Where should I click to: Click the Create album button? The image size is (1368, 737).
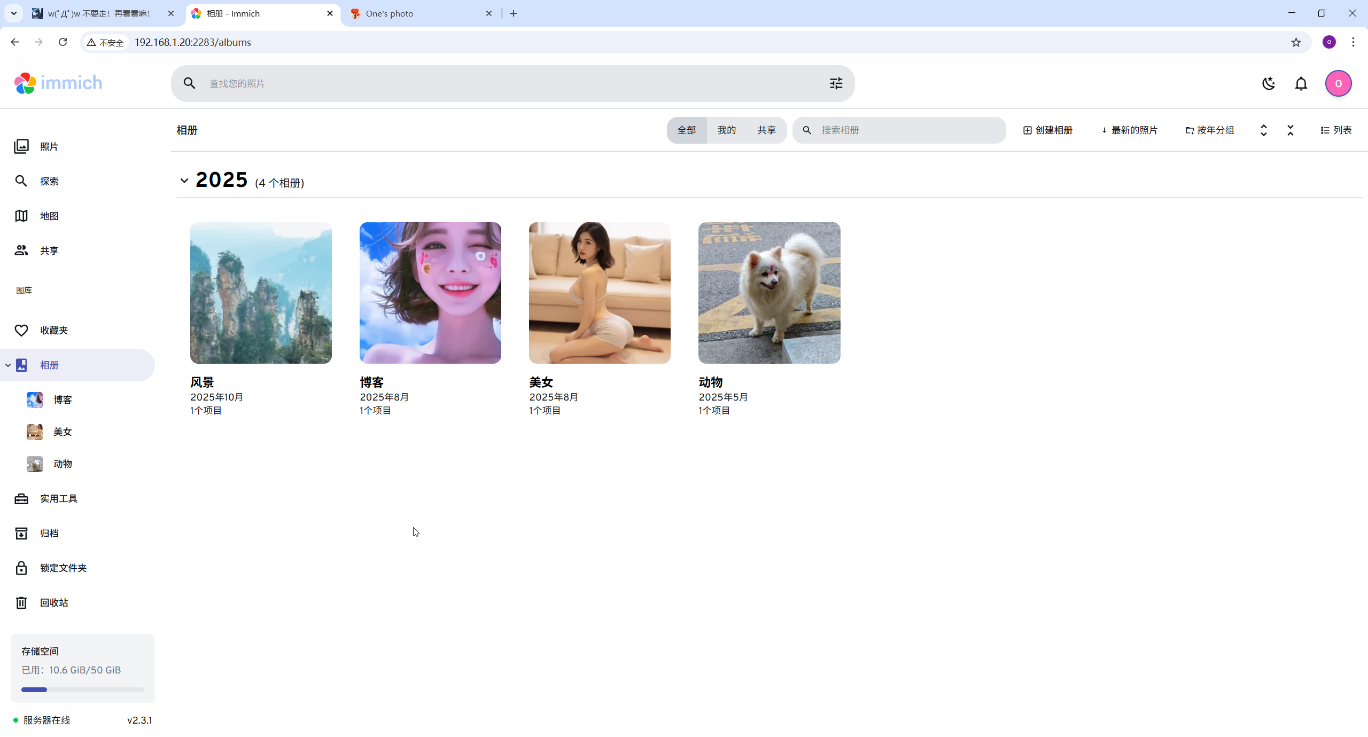pyautogui.click(x=1048, y=130)
